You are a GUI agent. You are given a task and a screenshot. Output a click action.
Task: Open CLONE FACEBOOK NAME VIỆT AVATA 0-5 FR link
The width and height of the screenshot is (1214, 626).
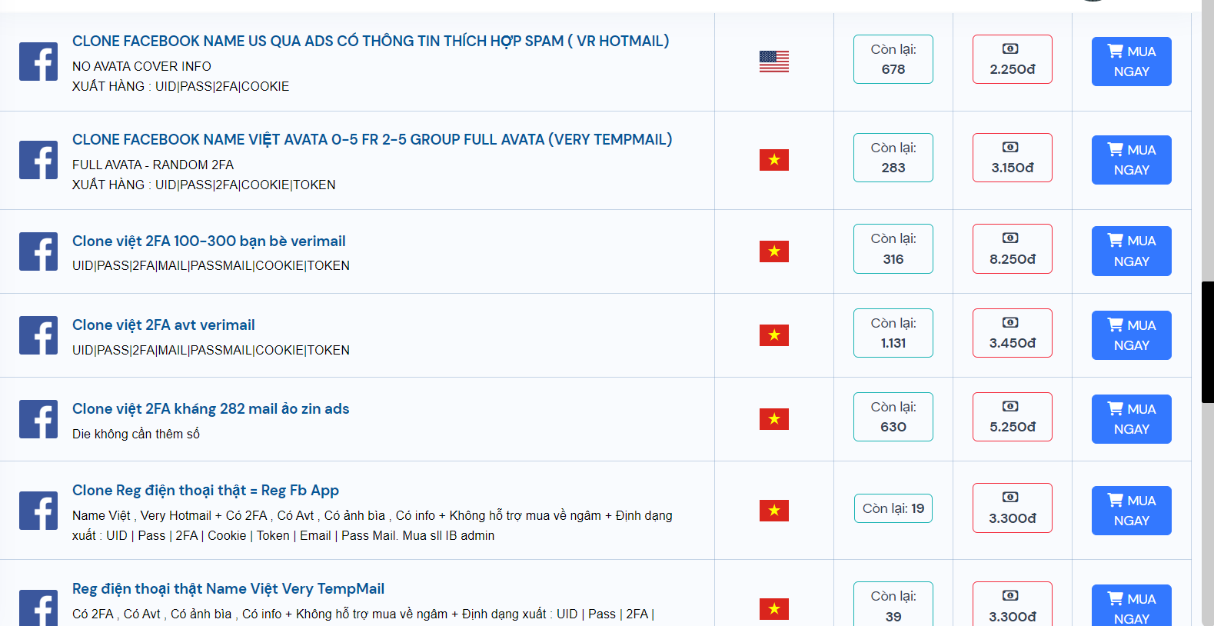click(x=372, y=139)
